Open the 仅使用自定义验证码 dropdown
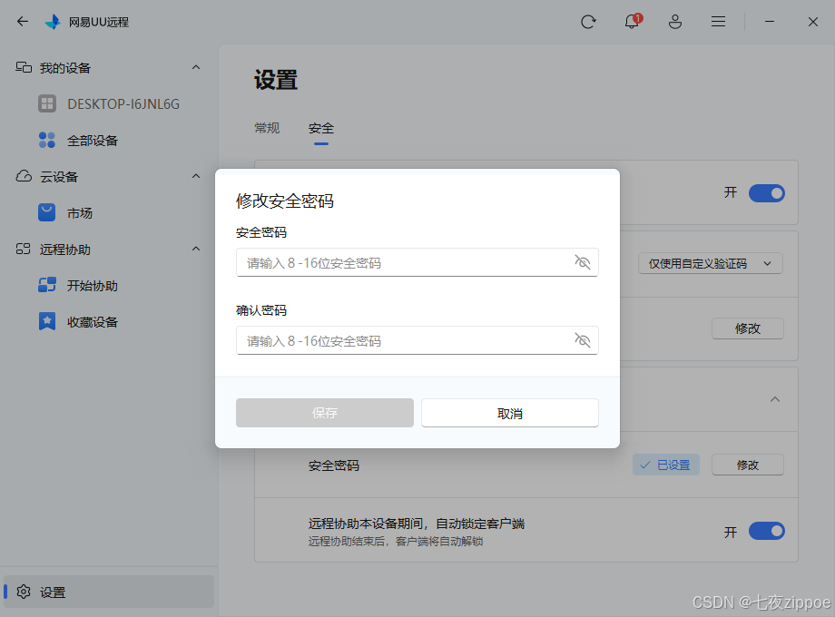The height and width of the screenshot is (617, 835). [711, 263]
